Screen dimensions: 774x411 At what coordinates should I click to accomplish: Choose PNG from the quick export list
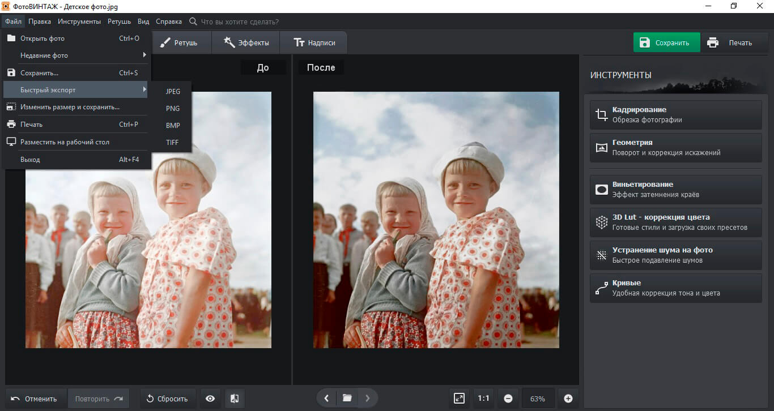point(173,108)
